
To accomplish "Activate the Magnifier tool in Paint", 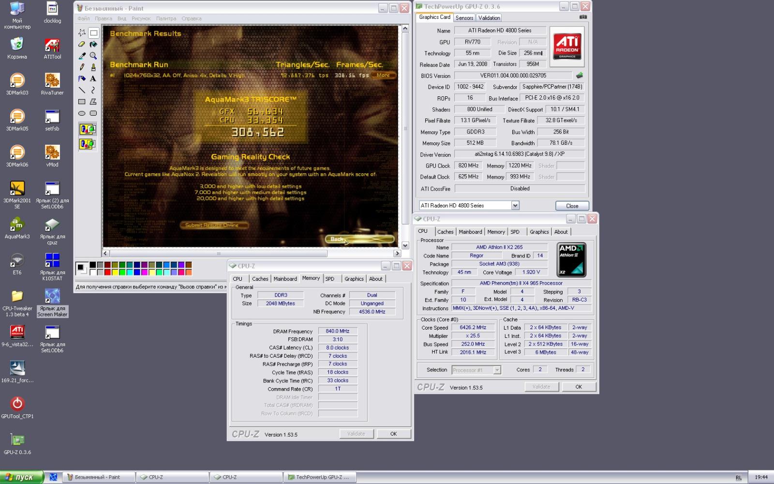I will (x=93, y=56).
